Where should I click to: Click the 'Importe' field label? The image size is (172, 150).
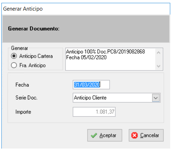pos(23,112)
